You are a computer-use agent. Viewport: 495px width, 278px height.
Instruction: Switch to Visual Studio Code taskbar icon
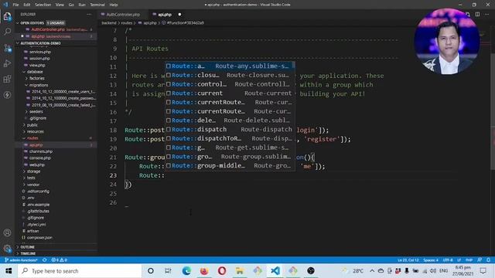[275, 271]
